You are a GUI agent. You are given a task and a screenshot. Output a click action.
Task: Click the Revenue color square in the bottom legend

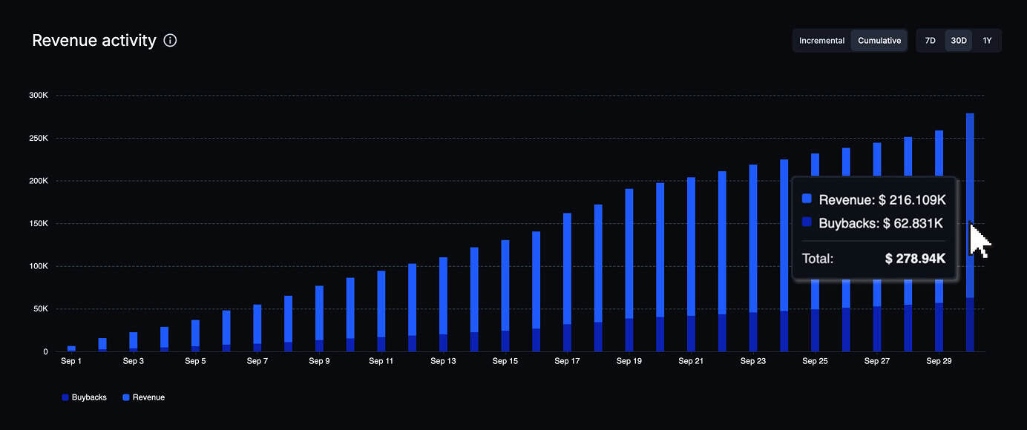[125, 397]
